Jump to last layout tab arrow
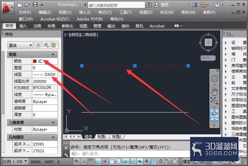The height and width of the screenshot is (166, 248). [79, 136]
